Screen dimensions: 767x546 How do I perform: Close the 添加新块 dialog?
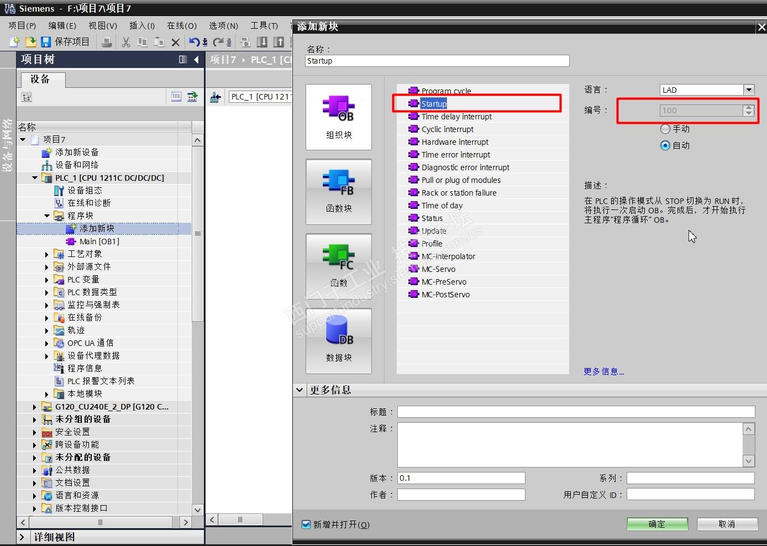761,27
